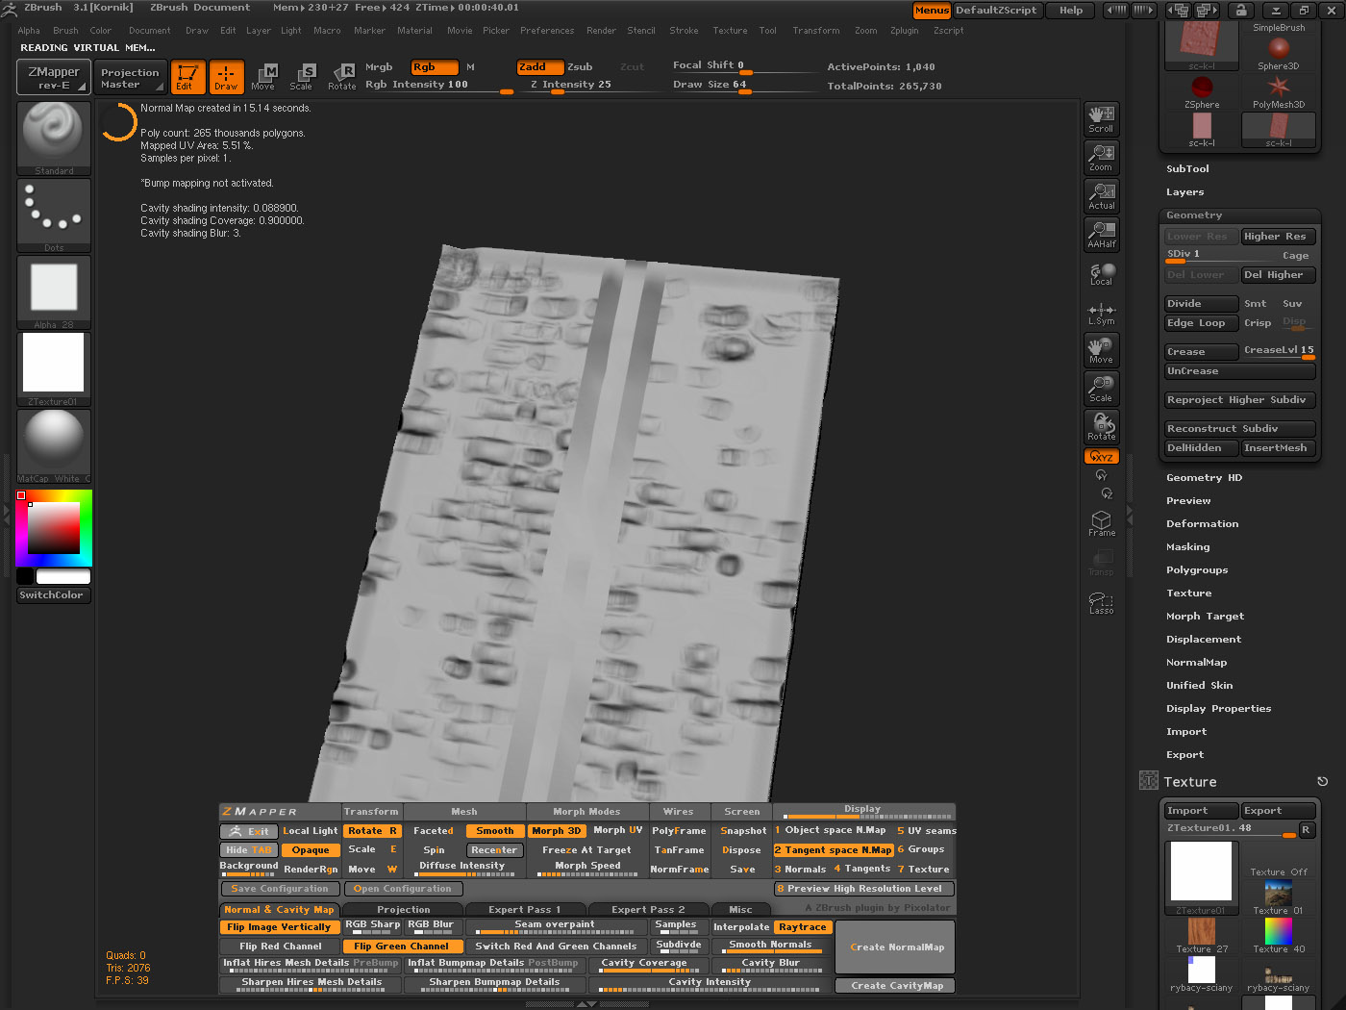1346x1010 pixels.
Task: Select the Lasso selection icon
Action: pos(1101,602)
